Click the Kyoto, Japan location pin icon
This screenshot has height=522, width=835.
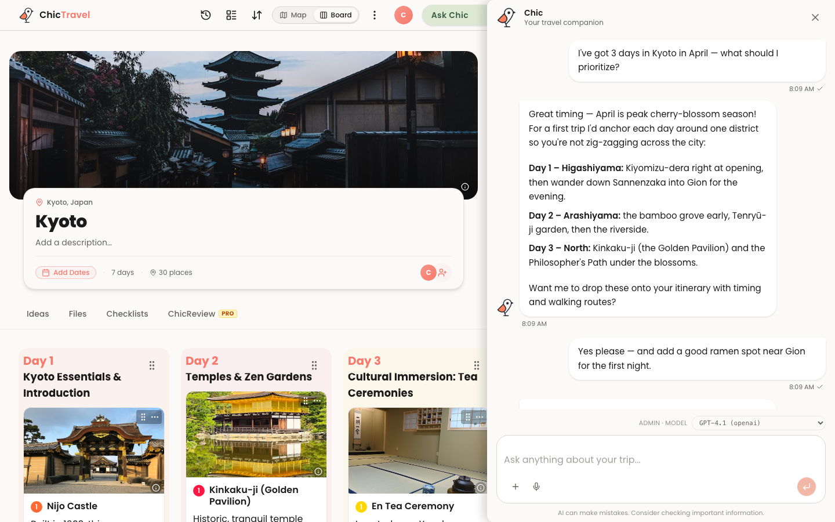point(39,202)
